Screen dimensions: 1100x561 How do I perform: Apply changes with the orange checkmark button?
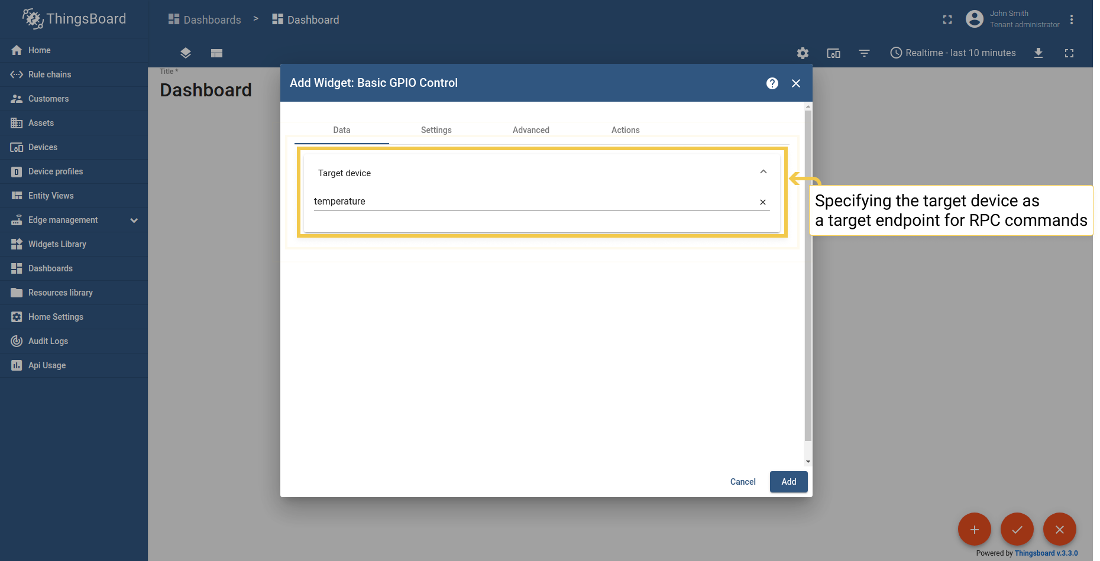(1017, 529)
